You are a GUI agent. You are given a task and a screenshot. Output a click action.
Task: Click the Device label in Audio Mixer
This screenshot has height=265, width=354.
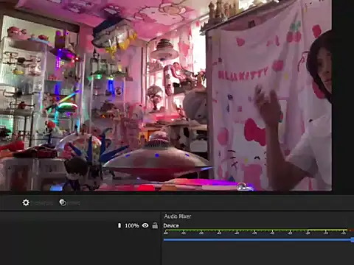[x=171, y=225]
